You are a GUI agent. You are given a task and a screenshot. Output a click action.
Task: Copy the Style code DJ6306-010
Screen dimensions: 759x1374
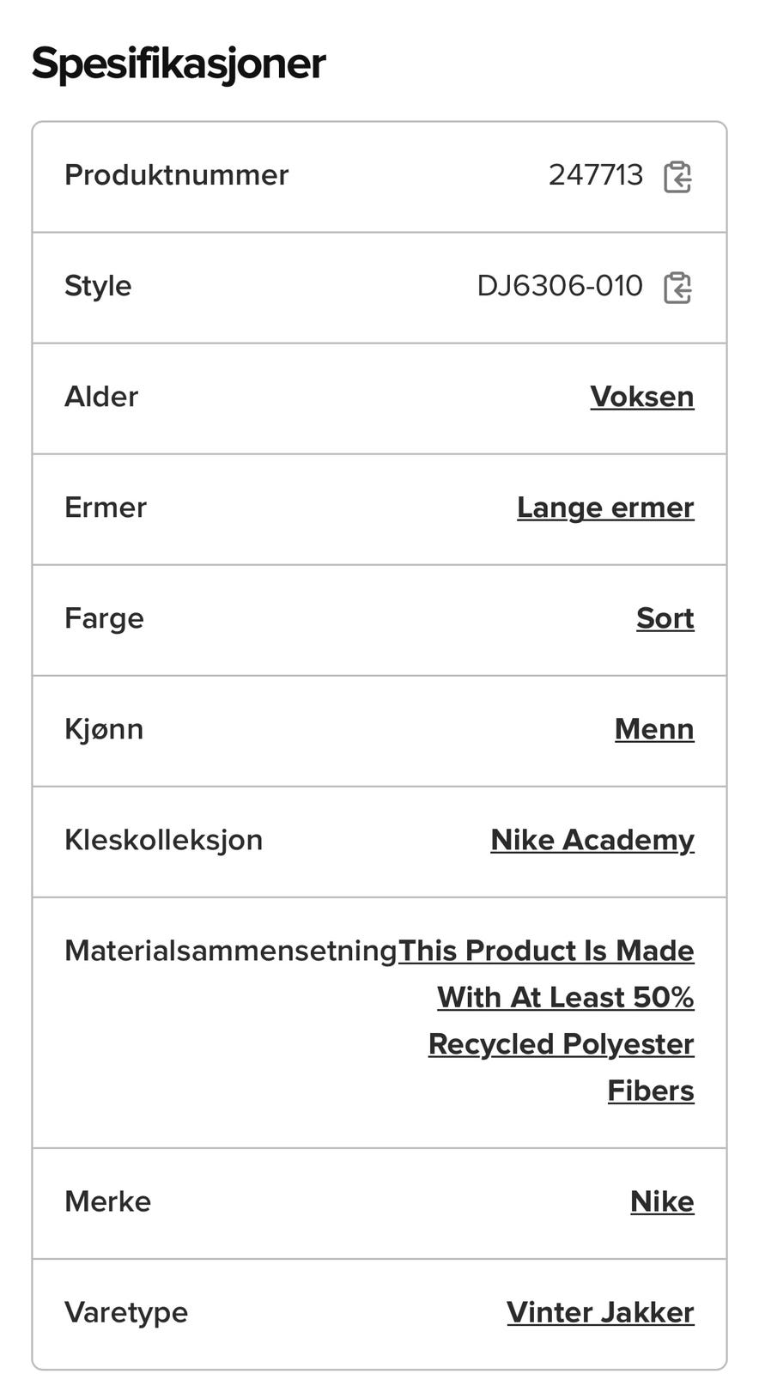pyautogui.click(x=677, y=288)
